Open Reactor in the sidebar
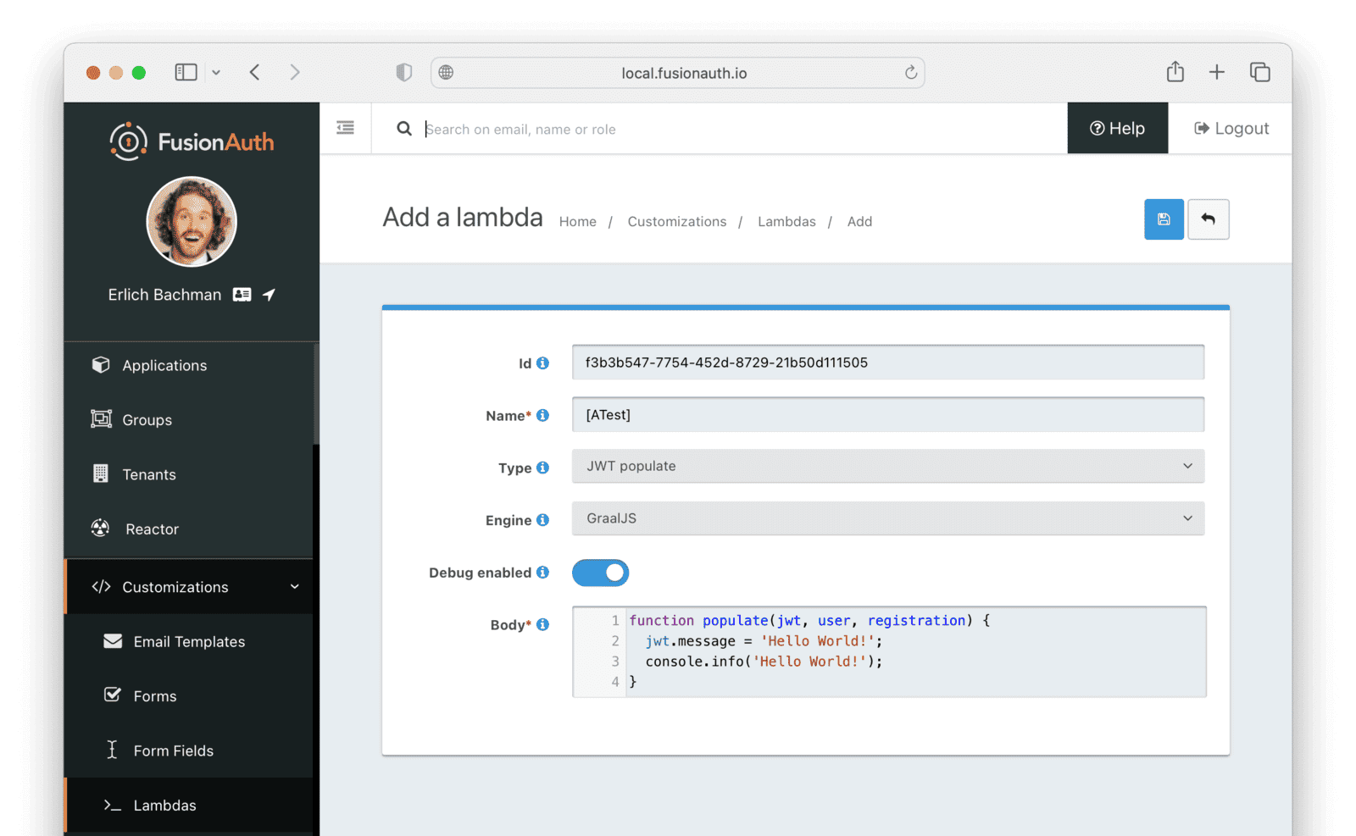Viewport: 1356px width, 836px height. pyautogui.click(x=189, y=529)
